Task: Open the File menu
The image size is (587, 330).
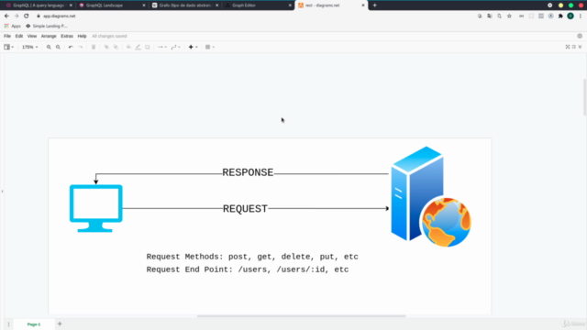Action: (x=7, y=37)
